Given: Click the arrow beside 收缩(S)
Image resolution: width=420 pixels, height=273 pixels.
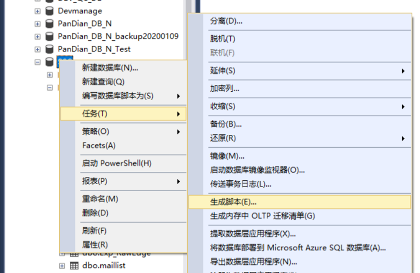Looking at the screenshot, I should click(x=403, y=107).
